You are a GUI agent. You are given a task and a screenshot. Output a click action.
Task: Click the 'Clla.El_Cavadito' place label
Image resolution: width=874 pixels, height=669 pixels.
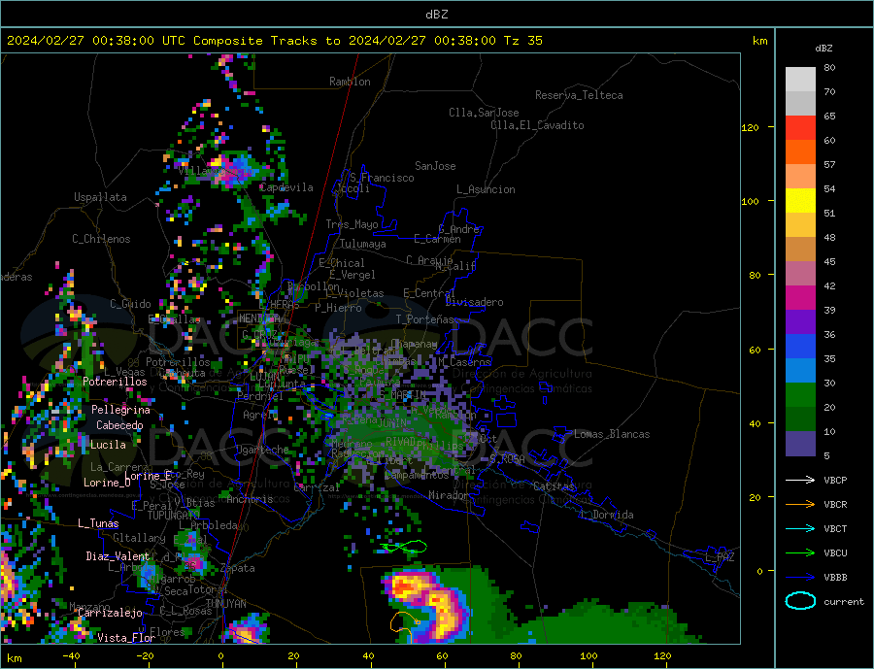click(x=537, y=125)
